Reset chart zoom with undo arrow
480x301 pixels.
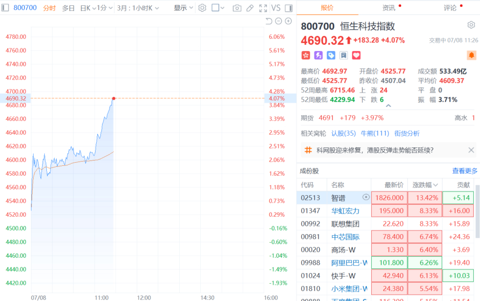[x=269, y=21]
